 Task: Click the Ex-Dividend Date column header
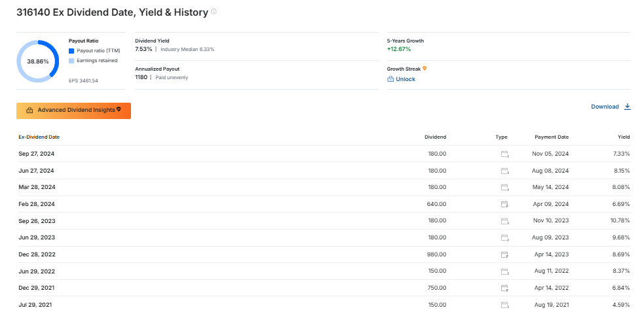pyautogui.click(x=39, y=137)
